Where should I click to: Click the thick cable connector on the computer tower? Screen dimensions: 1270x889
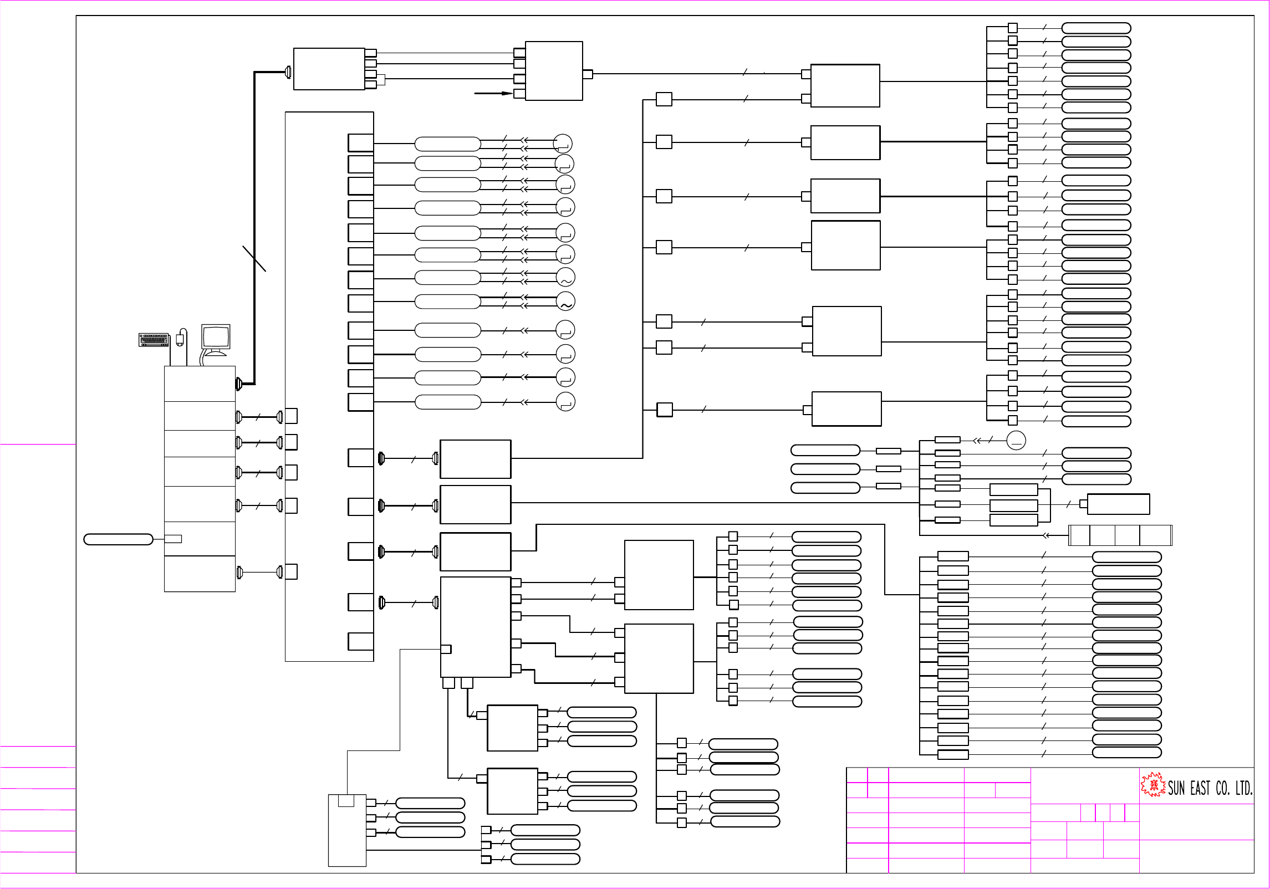[239, 384]
